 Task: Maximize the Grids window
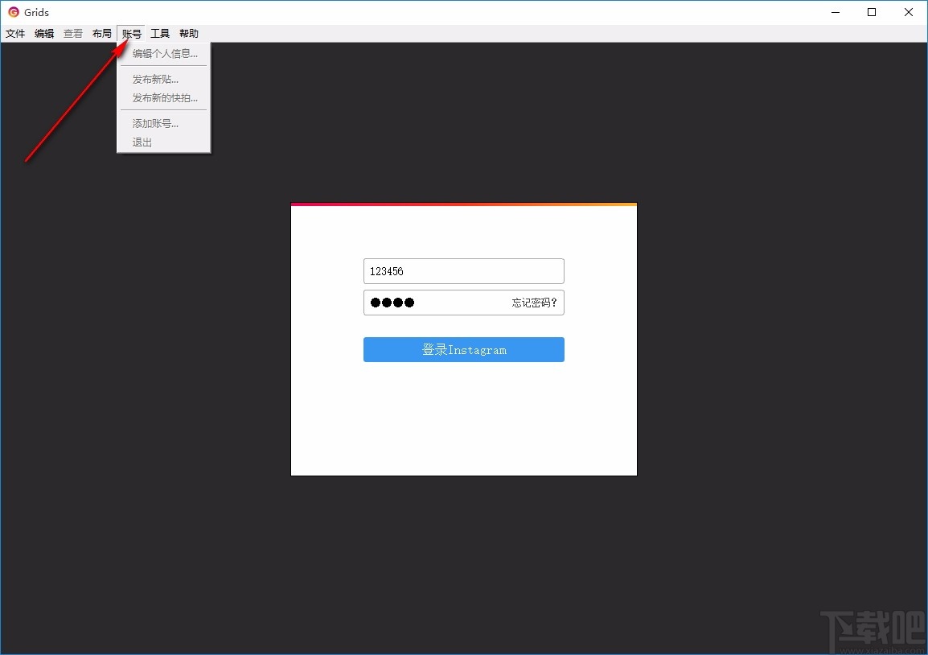pos(872,12)
